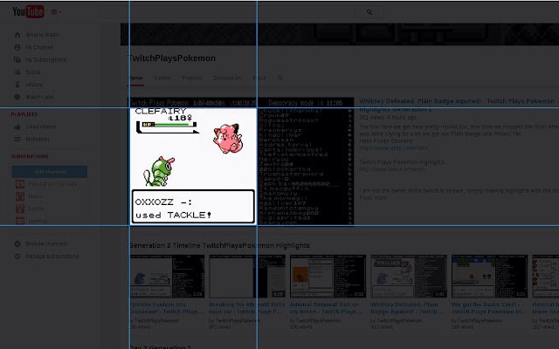The height and width of the screenshot is (349, 559).
Task: Click the TwitchPlaysPokemon channel name
Action: coord(172,58)
